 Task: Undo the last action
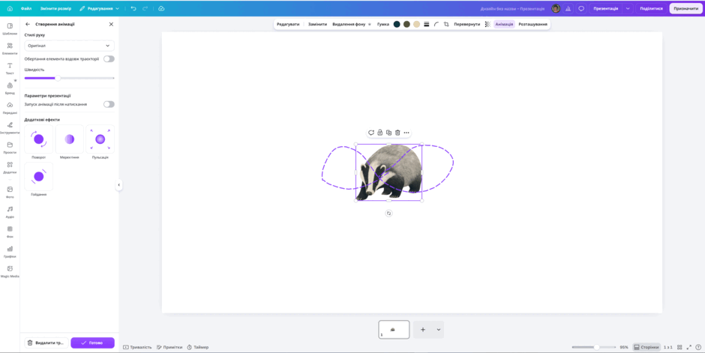click(x=133, y=8)
